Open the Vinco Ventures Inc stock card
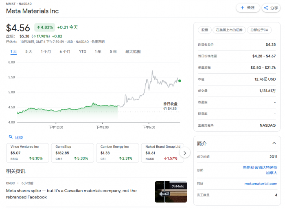Screen dimensions: 285x209 click(27, 152)
